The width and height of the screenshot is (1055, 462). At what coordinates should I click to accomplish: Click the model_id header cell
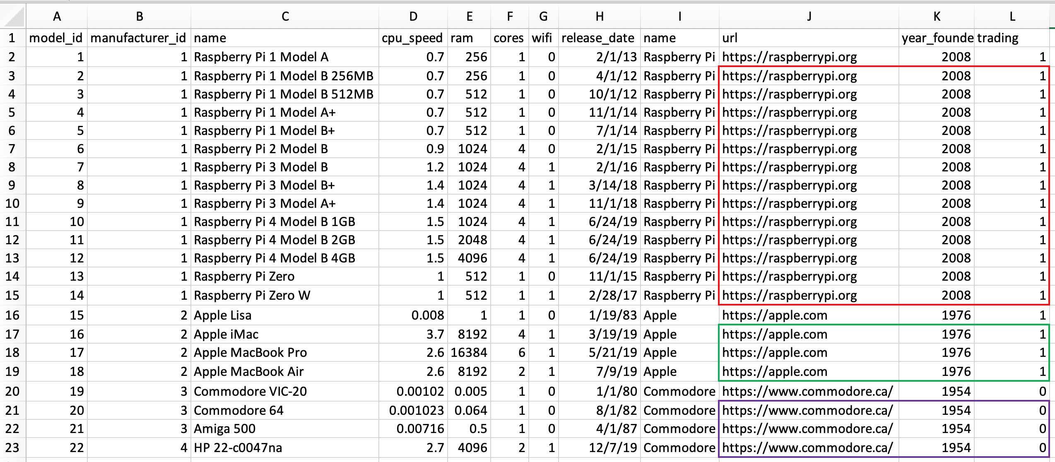(56, 38)
